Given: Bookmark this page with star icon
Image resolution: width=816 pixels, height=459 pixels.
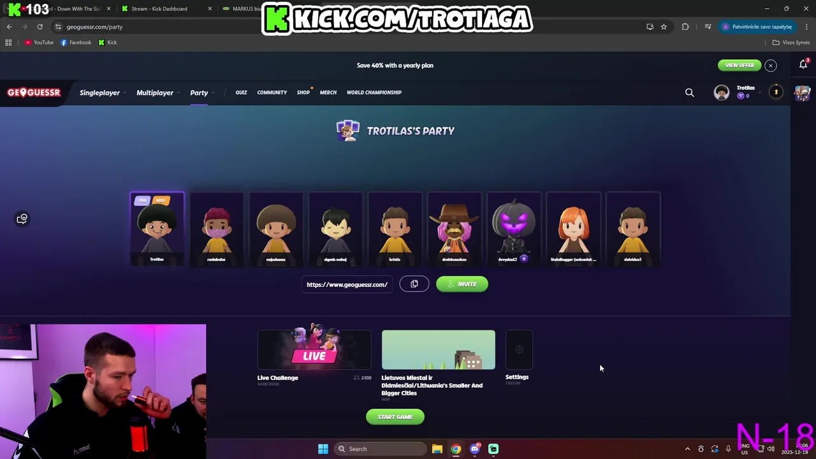Looking at the screenshot, I should (x=664, y=27).
